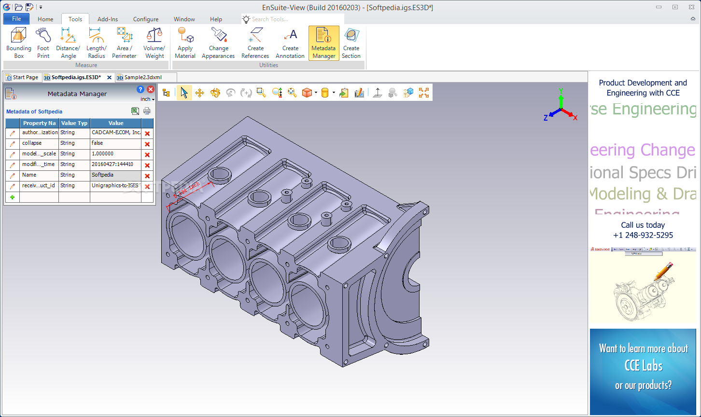701x417 pixels.
Task: Edit the Name property row pencil
Action: tap(13, 176)
